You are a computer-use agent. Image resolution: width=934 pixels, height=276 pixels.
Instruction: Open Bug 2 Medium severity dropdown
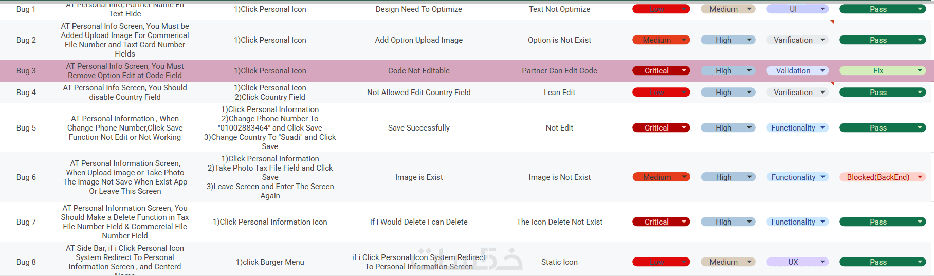pos(684,40)
